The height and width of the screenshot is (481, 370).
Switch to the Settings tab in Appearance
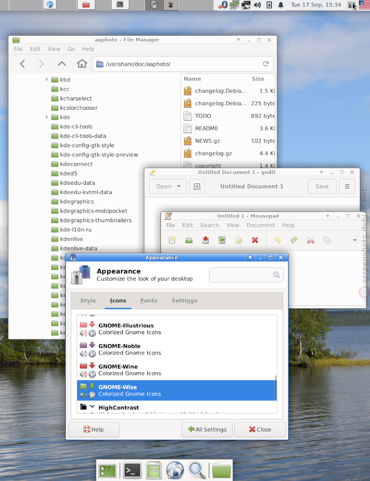click(x=185, y=300)
